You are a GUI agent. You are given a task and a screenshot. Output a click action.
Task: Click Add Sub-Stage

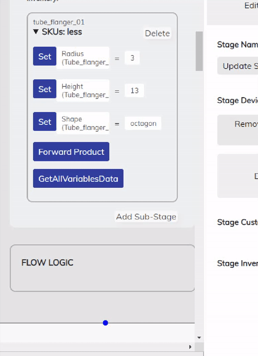coord(146,217)
